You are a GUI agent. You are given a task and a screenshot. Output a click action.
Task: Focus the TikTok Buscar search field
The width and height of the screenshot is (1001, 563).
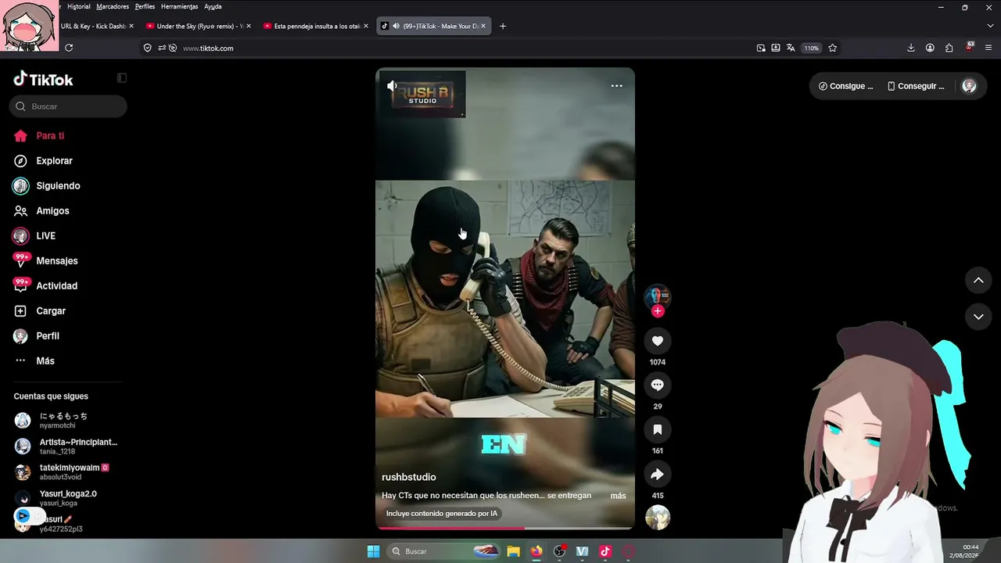point(68,106)
